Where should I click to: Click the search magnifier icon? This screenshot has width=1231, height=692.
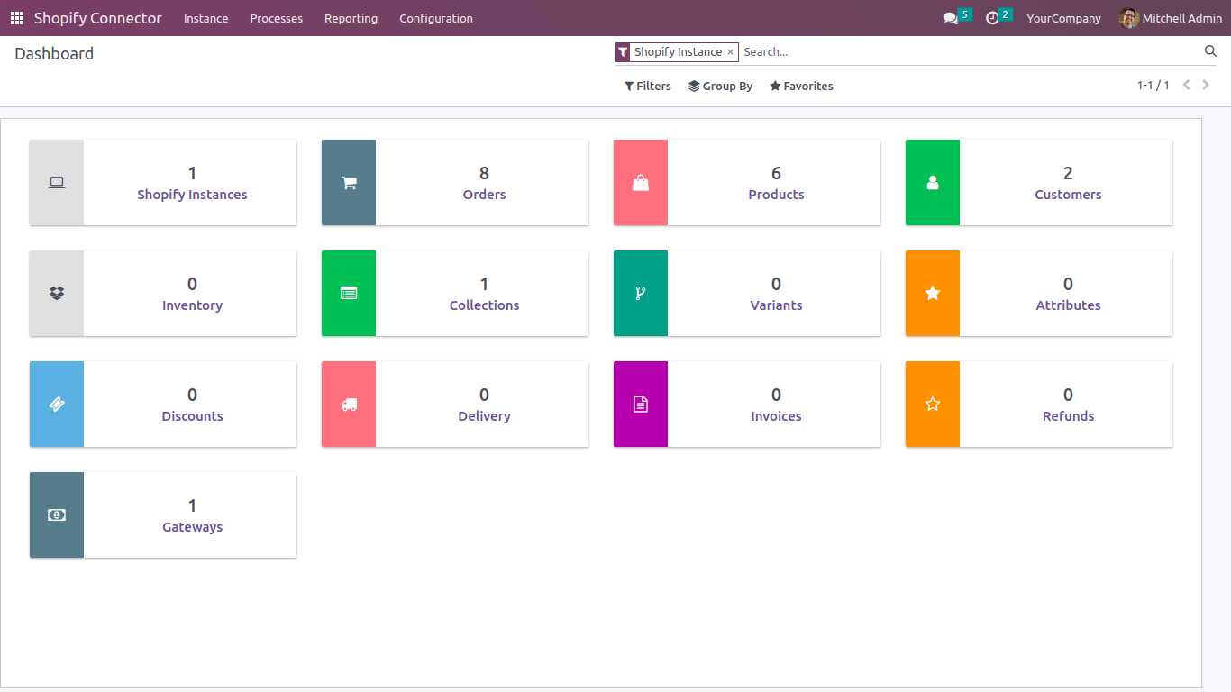click(x=1210, y=51)
